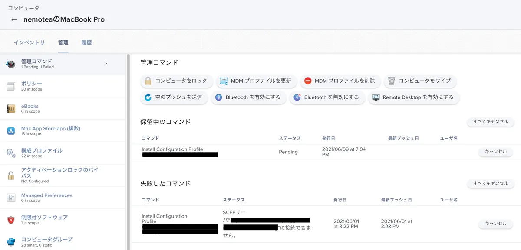Cancel the failed SCEP profile command

click(x=495, y=224)
